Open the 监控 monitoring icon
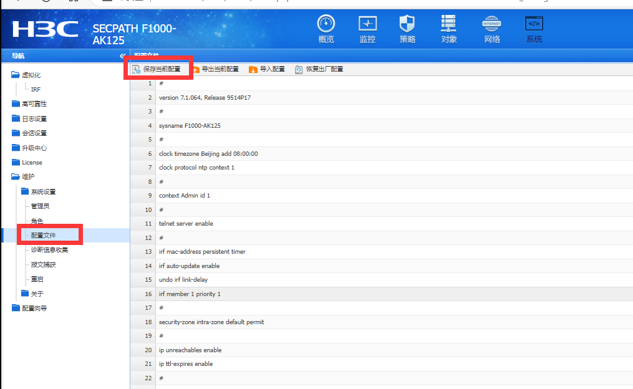This screenshot has width=633, height=389. pyautogui.click(x=367, y=24)
